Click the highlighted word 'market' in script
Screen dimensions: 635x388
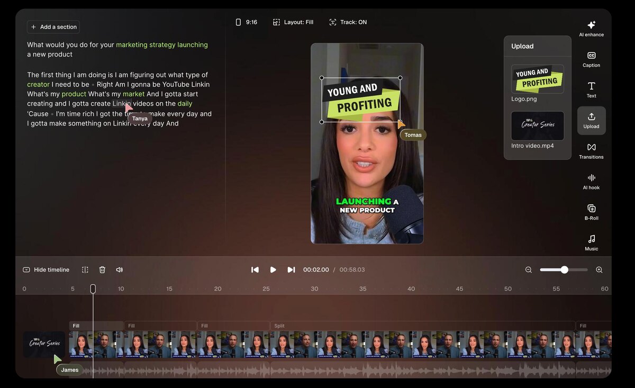pyautogui.click(x=133, y=94)
